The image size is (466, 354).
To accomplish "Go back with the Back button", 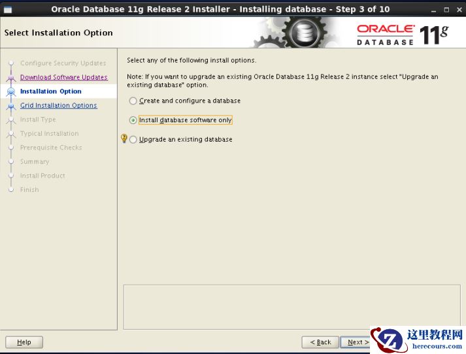I will 320,342.
